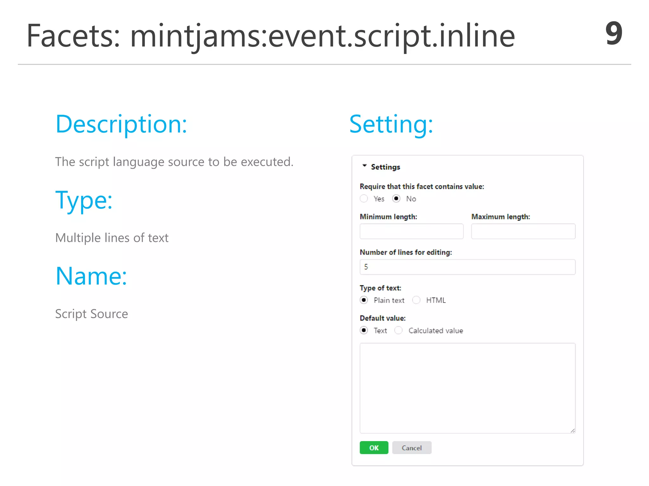Click the 'Type of text:' label
The height and width of the screenshot is (486, 649).
(x=380, y=288)
